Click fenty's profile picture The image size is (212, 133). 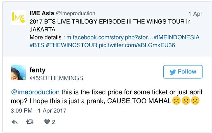[x=18, y=72]
